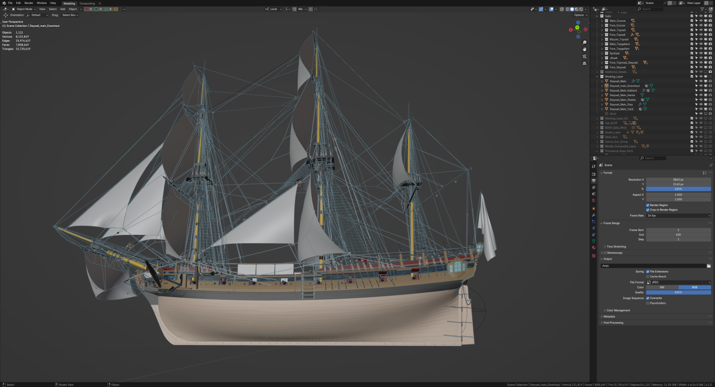This screenshot has height=387, width=715.
Task: Select Staysail_main_Downhaul in the outliner
Action: click(625, 86)
